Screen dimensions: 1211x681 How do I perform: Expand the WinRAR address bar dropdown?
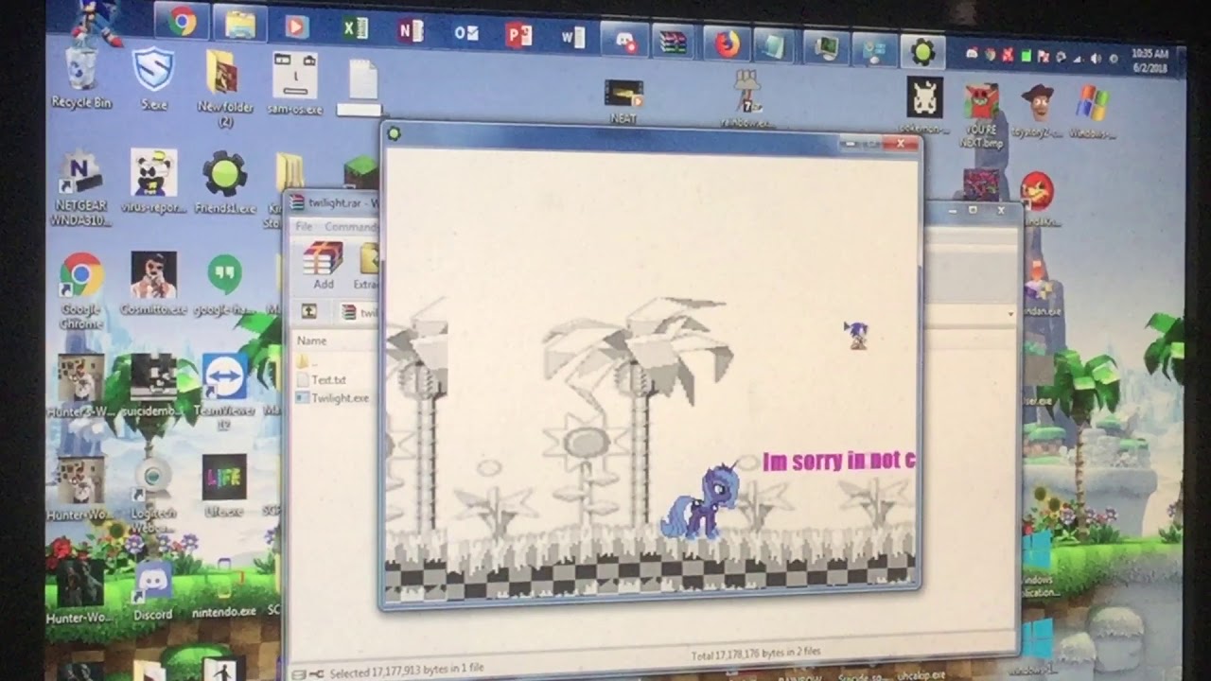click(x=1009, y=314)
